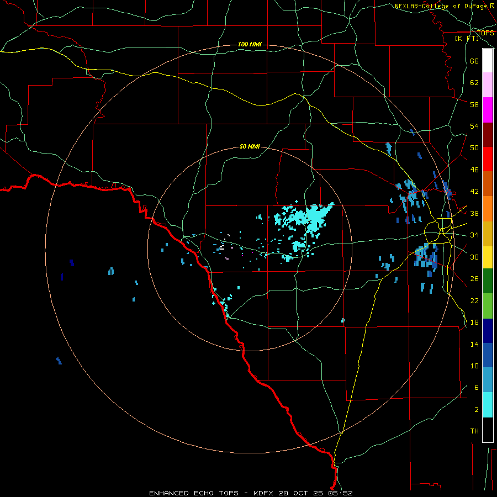Click the "05:52" time stamp
This screenshot has width=497, height=497.
click(340, 493)
